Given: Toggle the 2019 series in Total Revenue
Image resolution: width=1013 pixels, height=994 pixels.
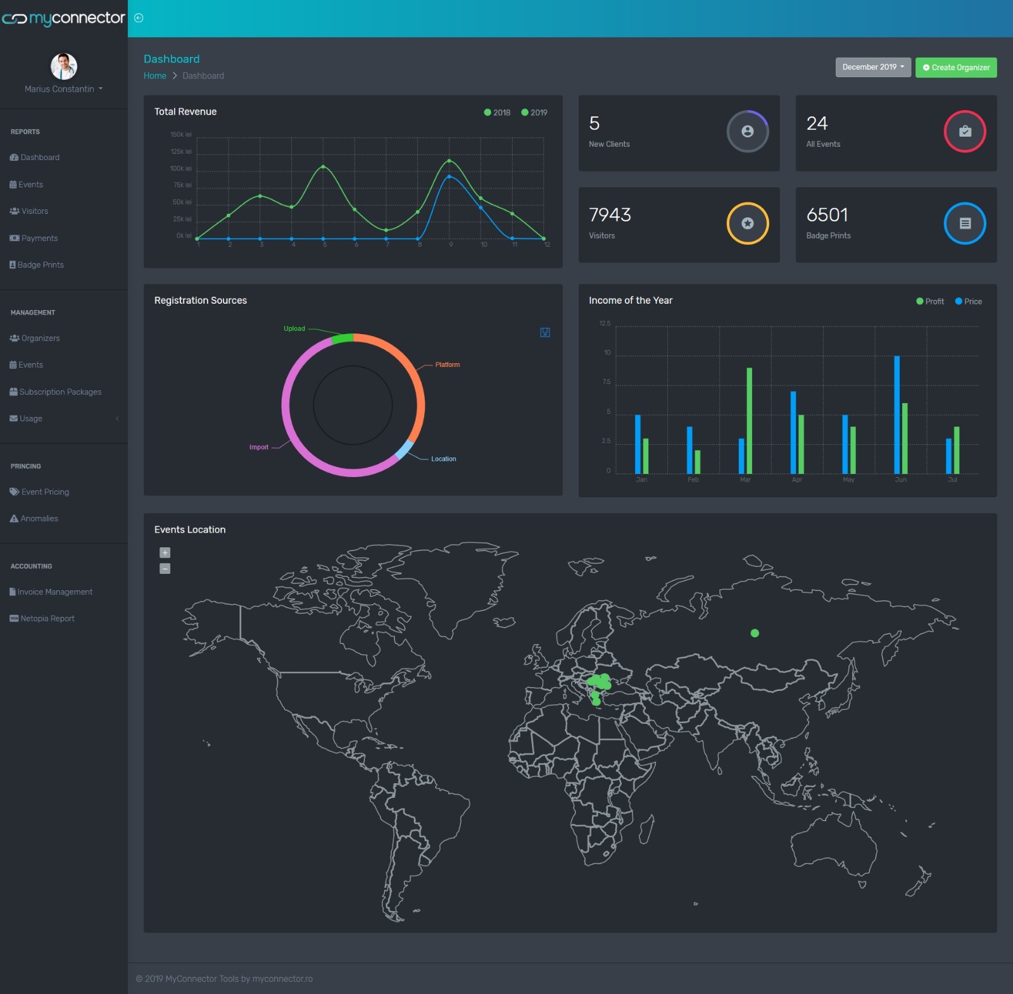Looking at the screenshot, I should 534,113.
